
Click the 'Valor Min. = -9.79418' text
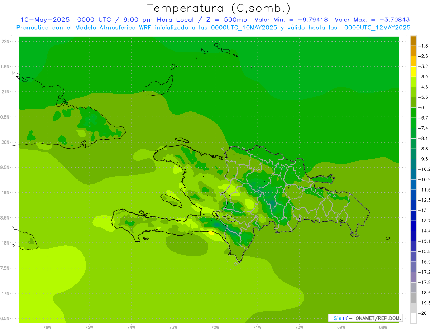coord(291,20)
